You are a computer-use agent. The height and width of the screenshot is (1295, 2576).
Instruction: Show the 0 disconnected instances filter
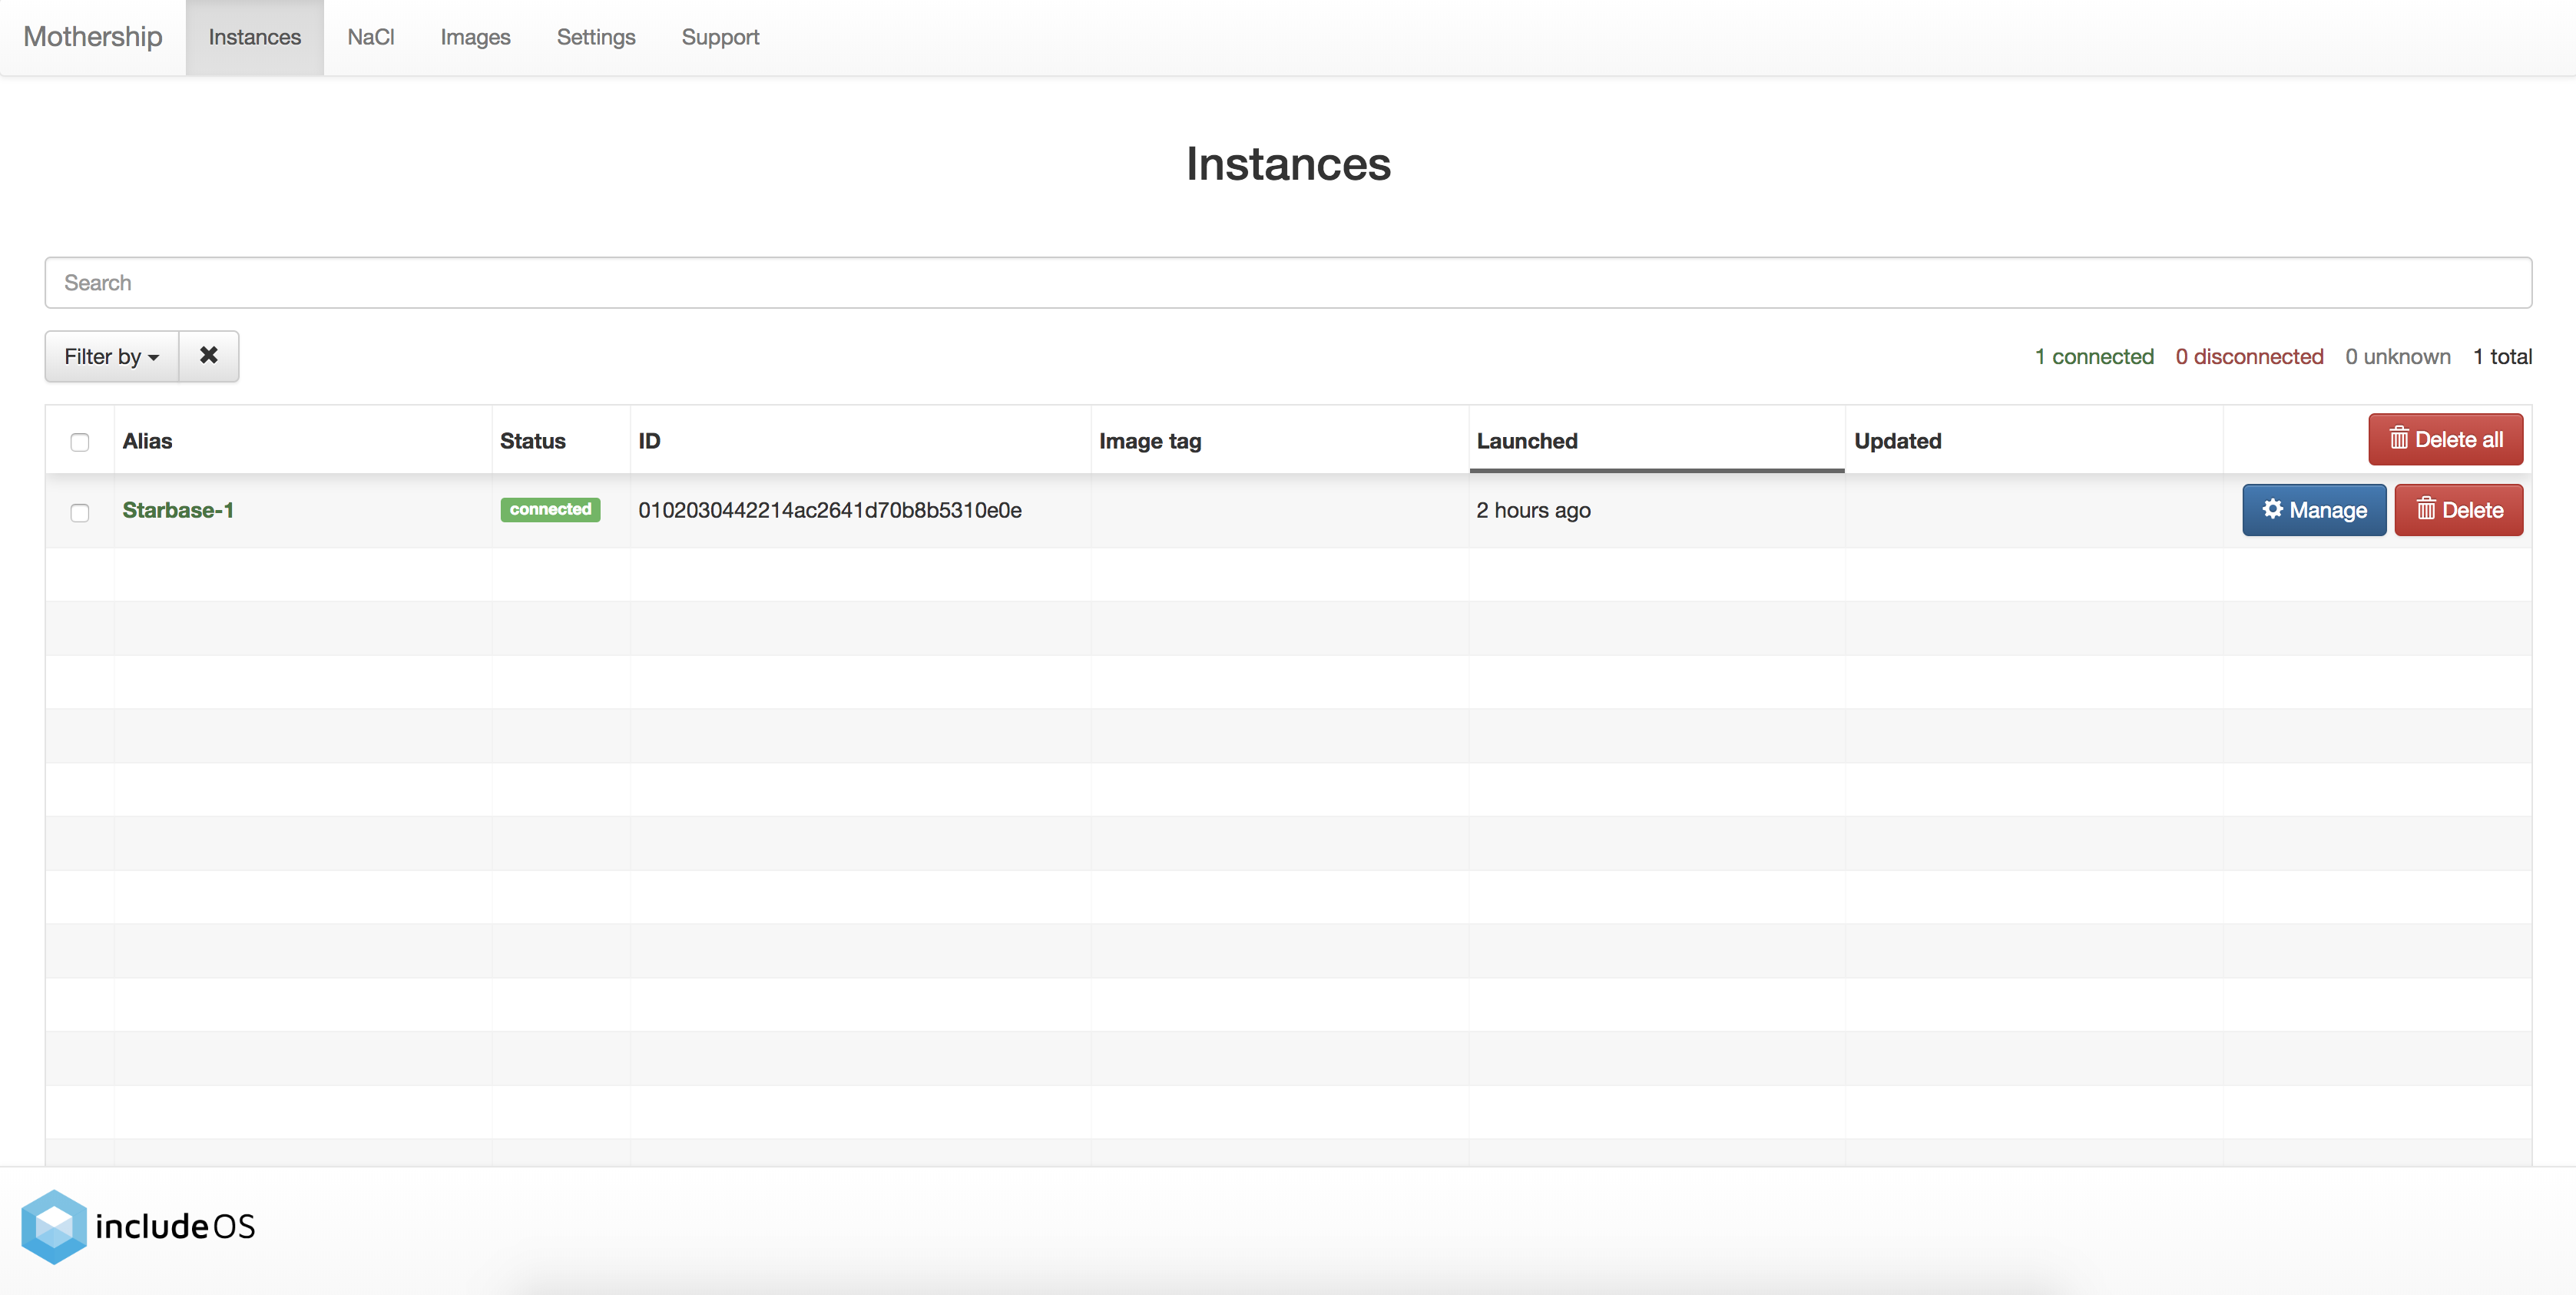(x=2249, y=357)
